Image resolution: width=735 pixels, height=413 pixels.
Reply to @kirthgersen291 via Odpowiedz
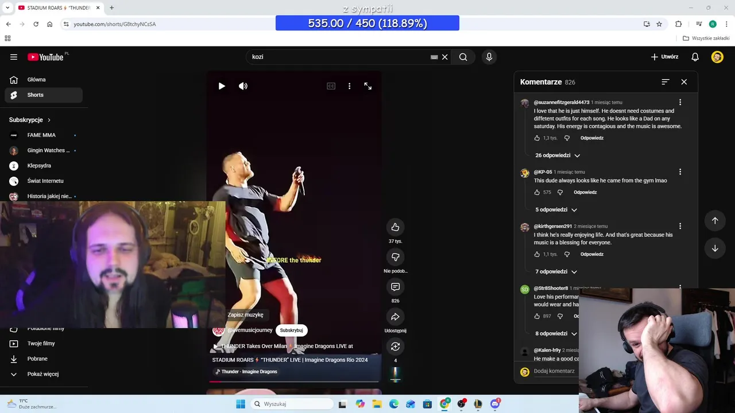coord(591,254)
